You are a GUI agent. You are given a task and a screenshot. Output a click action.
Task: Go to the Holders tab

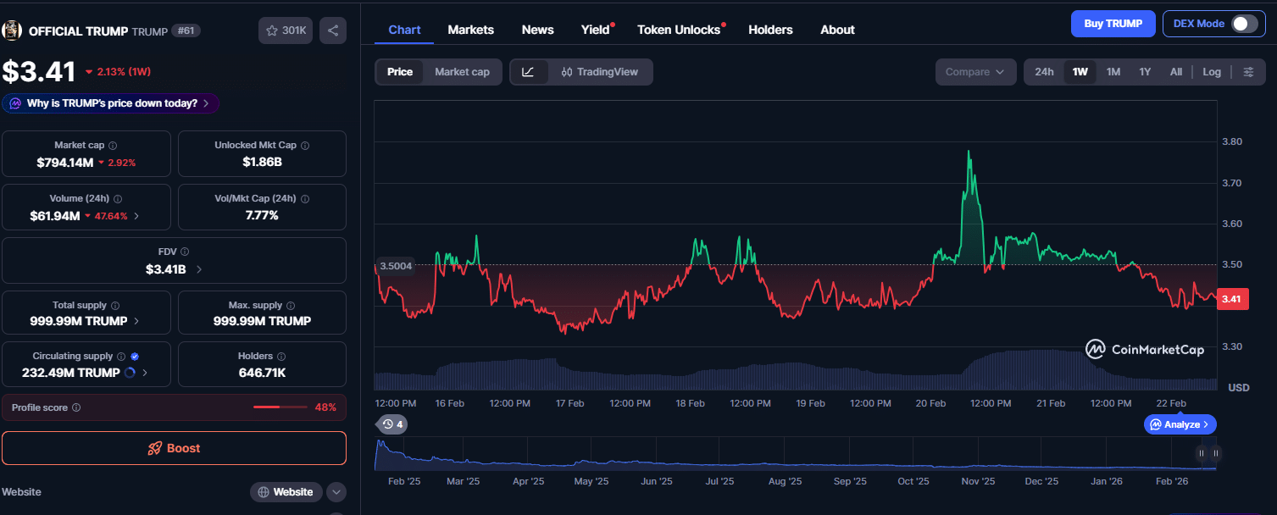tap(770, 30)
